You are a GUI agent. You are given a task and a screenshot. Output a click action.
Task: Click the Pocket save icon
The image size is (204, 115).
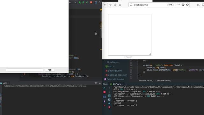[183, 5]
